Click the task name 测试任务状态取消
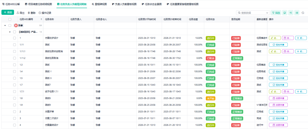The width and height of the screenshot is (308, 129). (x=54, y=51)
